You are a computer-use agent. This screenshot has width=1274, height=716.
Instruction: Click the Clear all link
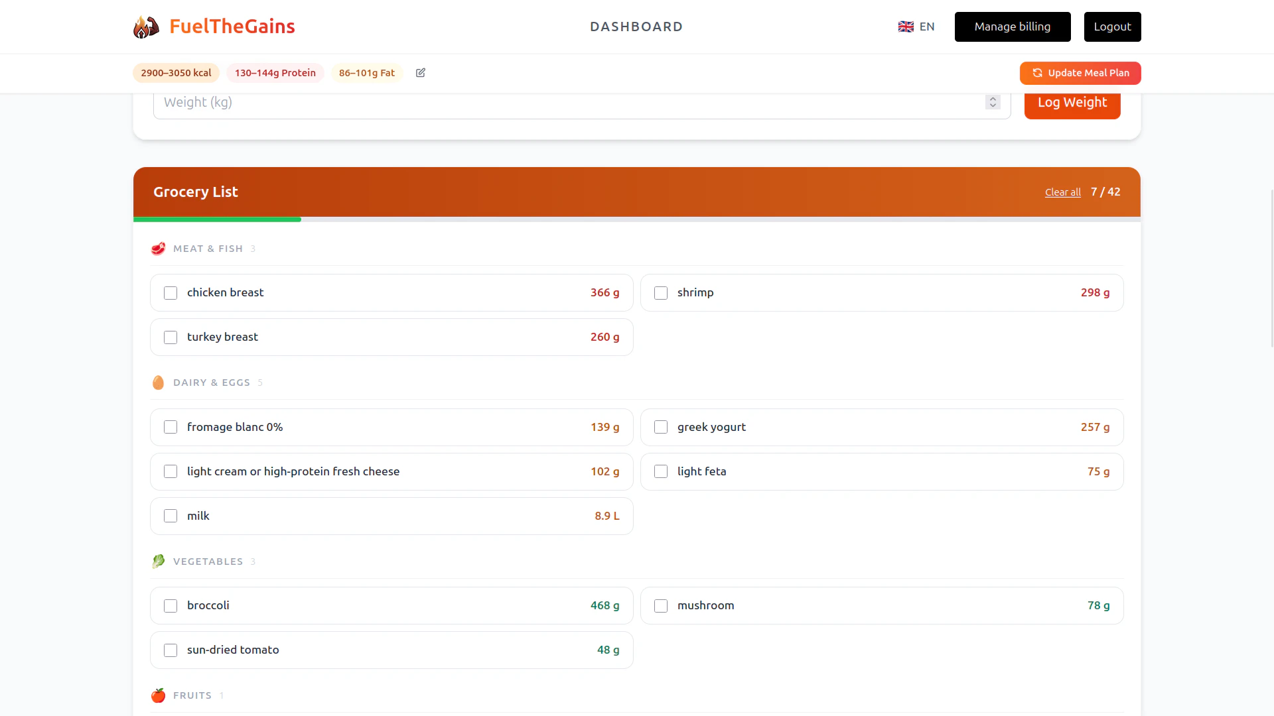(1062, 192)
